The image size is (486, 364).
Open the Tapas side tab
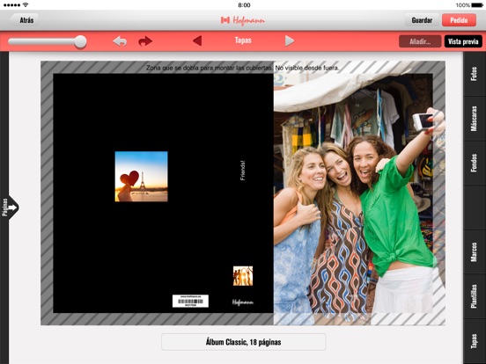click(475, 341)
